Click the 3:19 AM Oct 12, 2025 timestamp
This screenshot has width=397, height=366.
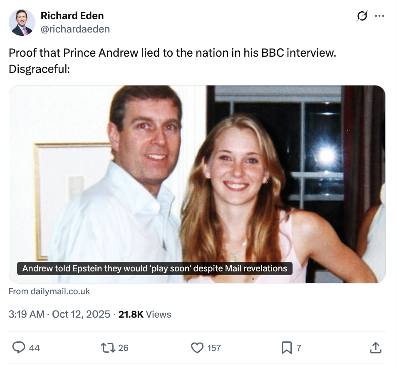pyautogui.click(x=59, y=314)
